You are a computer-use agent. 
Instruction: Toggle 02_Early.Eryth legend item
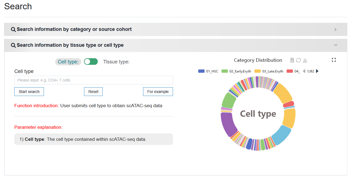pyautogui.click(x=236, y=71)
